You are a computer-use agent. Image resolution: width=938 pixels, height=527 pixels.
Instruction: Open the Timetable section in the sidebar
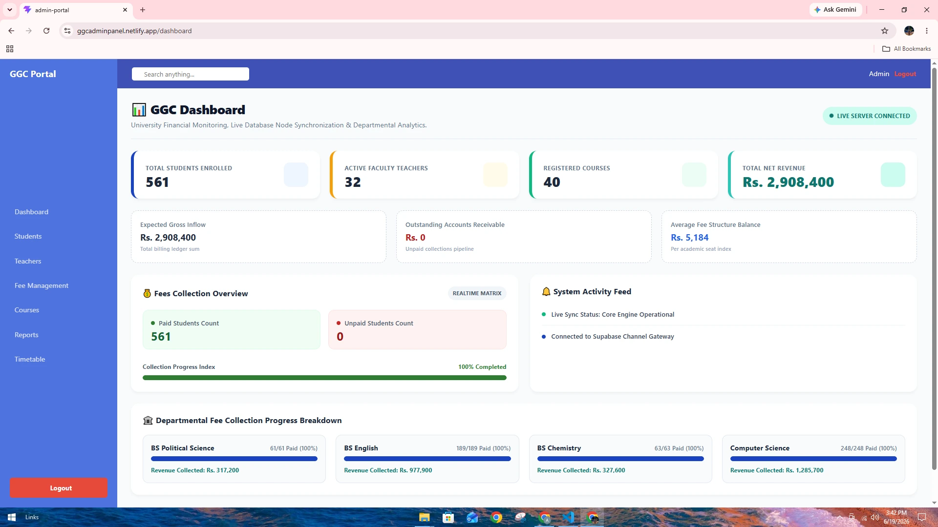click(x=30, y=359)
